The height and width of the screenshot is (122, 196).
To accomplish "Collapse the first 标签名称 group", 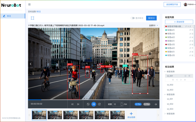I will tap(165, 72).
